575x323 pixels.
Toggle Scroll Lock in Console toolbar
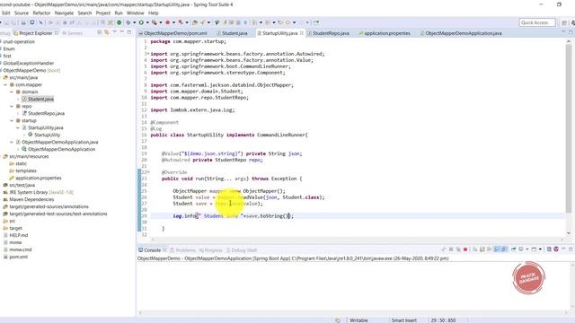coord(482,249)
